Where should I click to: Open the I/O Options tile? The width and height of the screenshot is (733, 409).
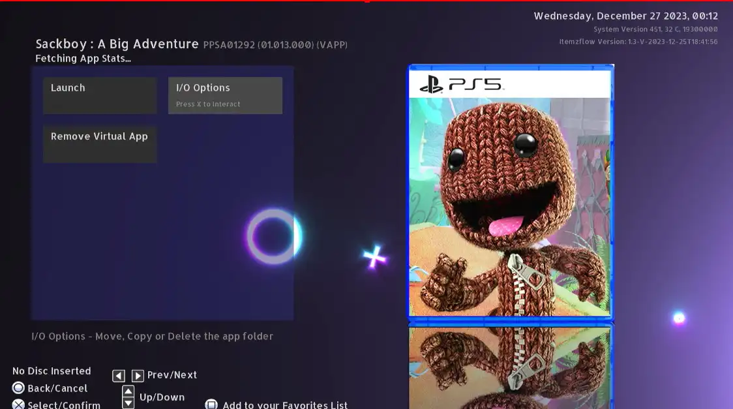[x=225, y=95]
